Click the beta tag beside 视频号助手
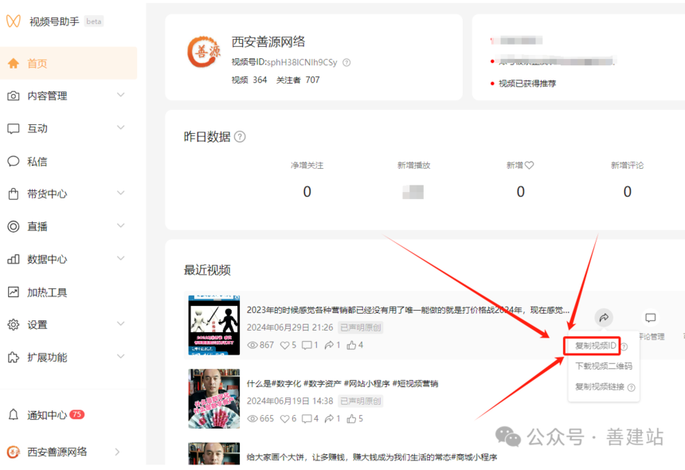Screen dimensions: 685x470 point(93,21)
